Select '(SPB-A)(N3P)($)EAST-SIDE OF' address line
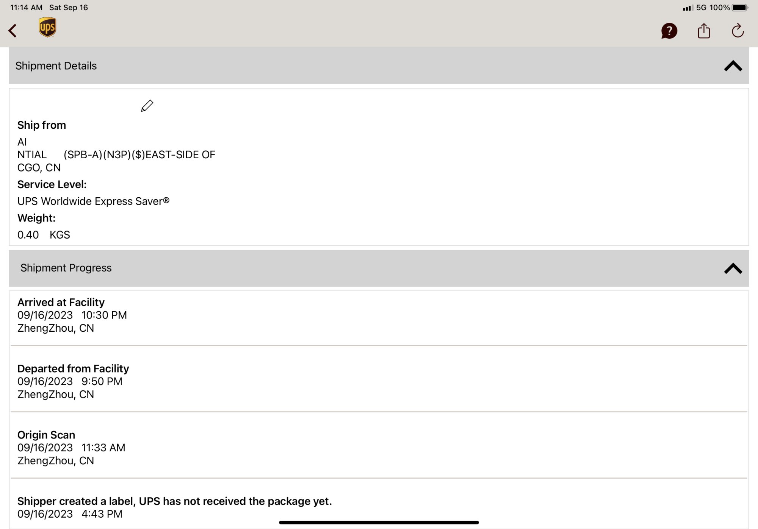 (139, 154)
